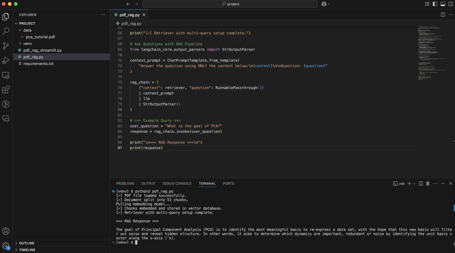The image size is (455, 253).
Task: Collapse the PROJECT folder section
Action: point(61,23)
